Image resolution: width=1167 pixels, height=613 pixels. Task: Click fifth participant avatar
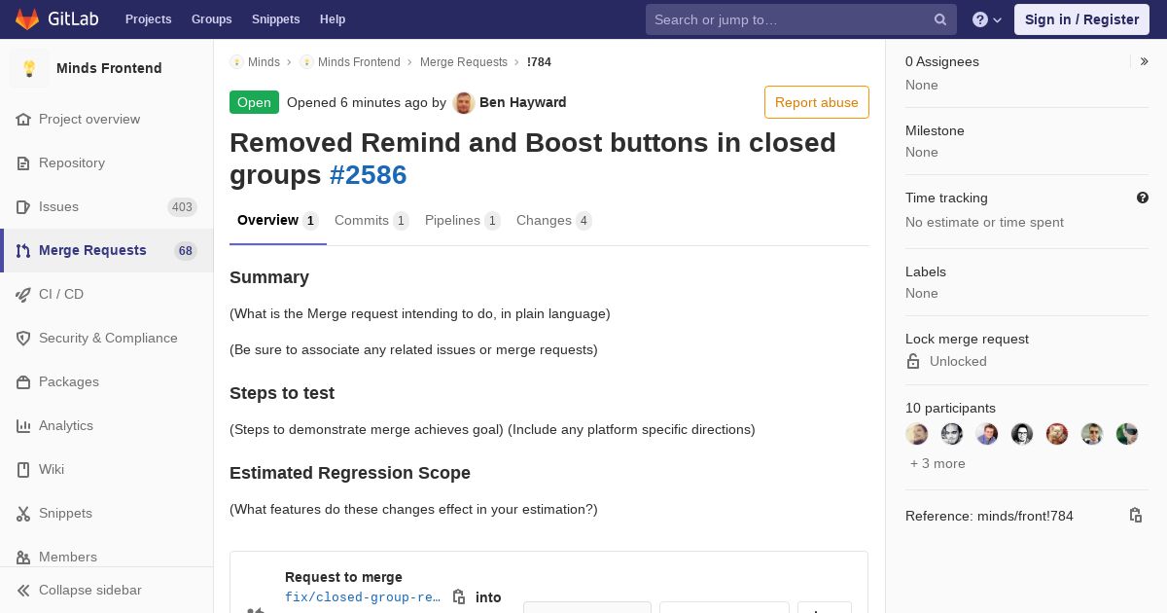click(x=1057, y=434)
